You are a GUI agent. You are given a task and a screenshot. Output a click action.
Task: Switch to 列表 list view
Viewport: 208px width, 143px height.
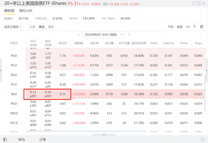click(x=171, y=27)
